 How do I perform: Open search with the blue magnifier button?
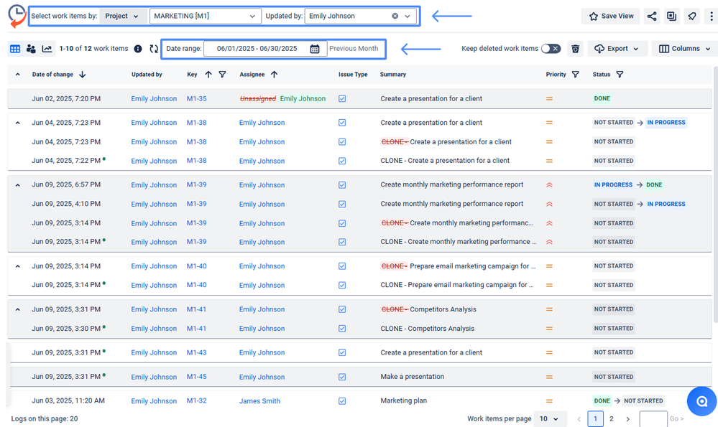(701, 401)
